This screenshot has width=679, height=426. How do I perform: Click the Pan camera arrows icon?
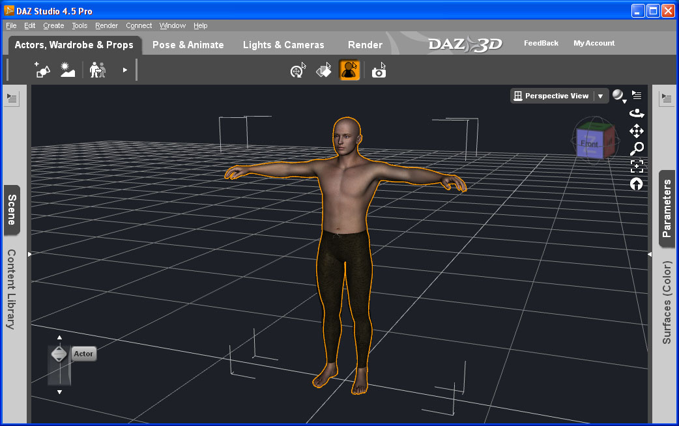coord(637,131)
